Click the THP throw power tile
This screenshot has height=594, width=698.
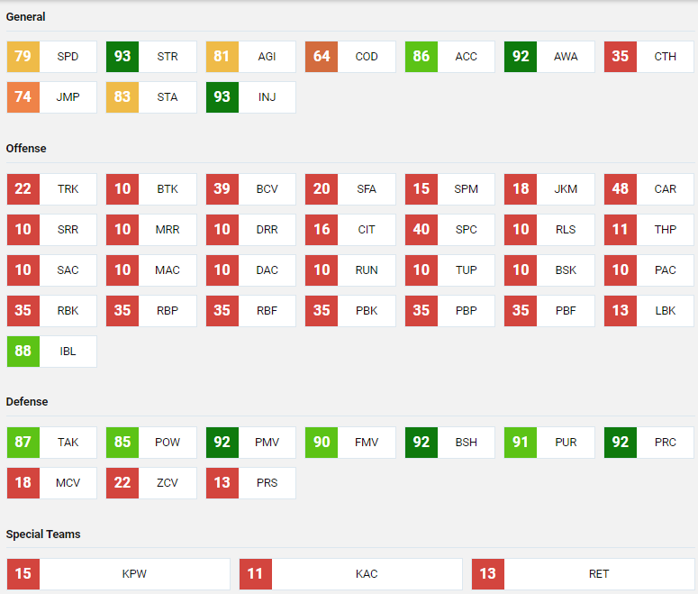click(648, 230)
